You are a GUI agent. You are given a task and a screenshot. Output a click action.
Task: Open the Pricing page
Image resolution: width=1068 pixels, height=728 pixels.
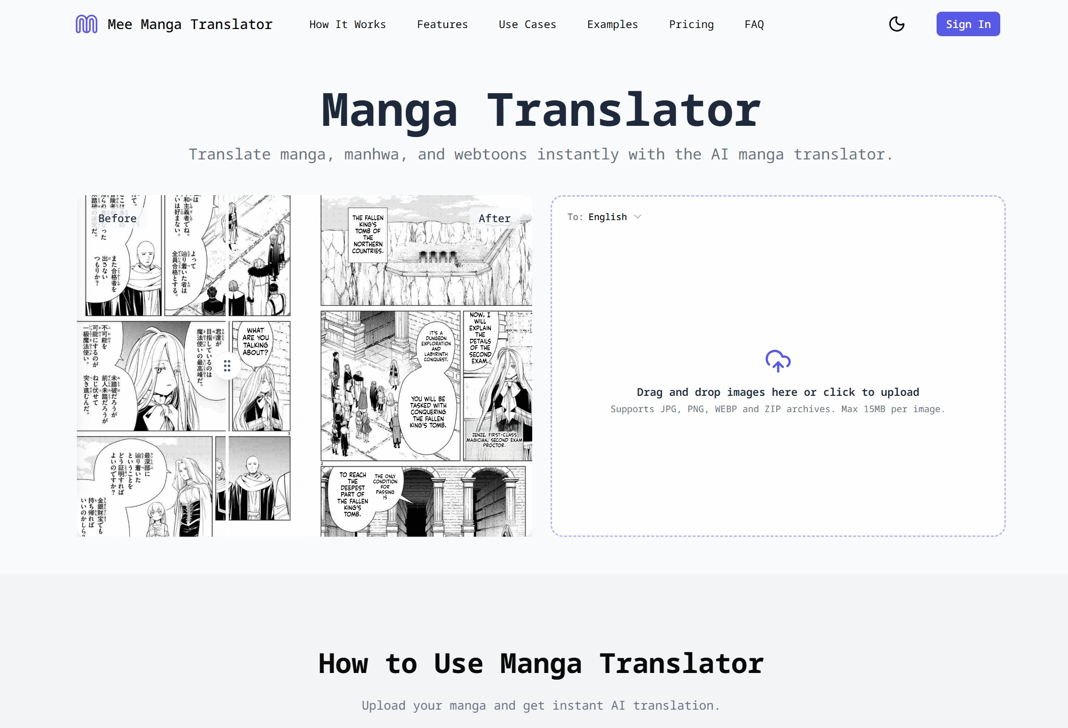[x=691, y=24]
